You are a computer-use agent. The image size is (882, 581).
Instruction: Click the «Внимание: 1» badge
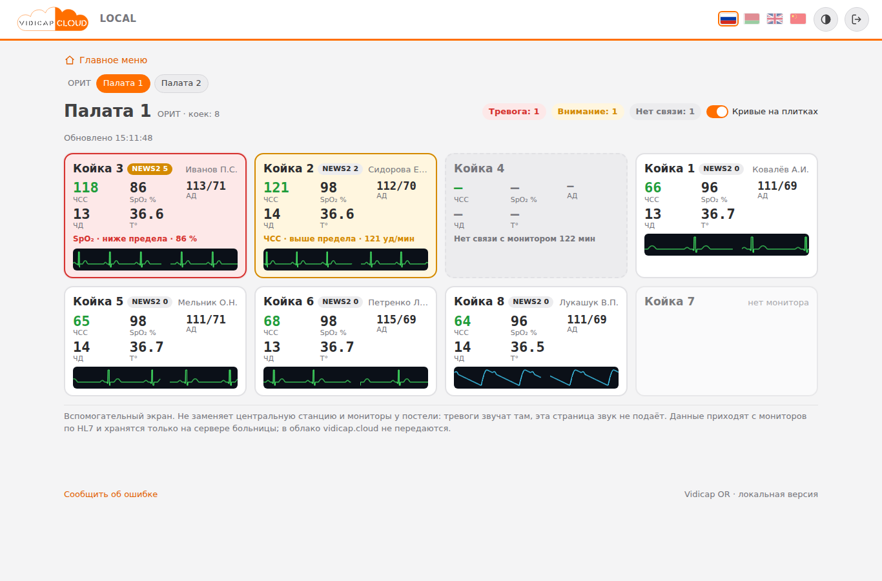pyautogui.click(x=588, y=112)
